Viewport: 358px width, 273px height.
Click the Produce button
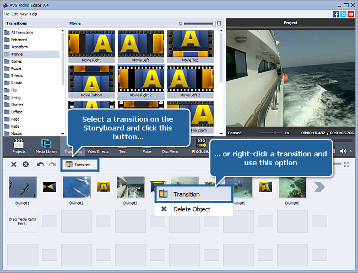pyautogui.click(x=200, y=146)
